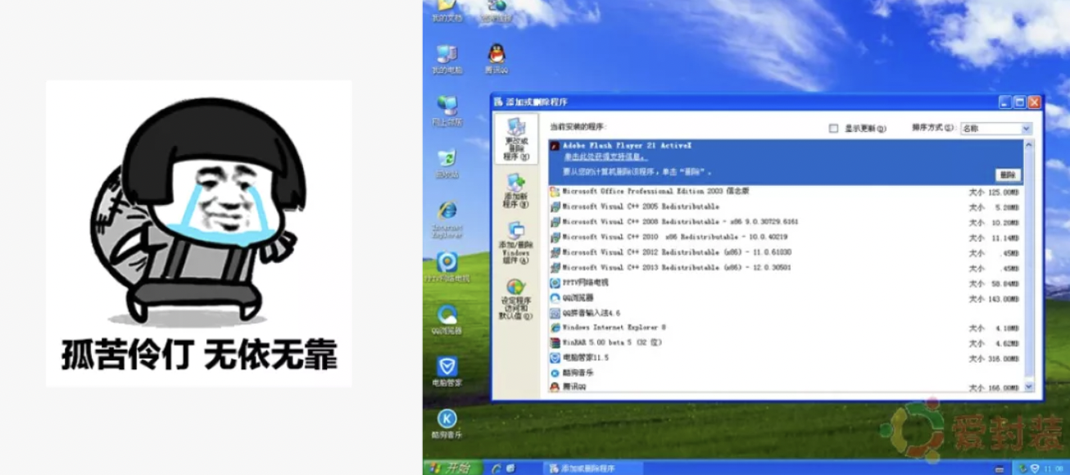
Task: Click the Adobe Flash Player list icon
Action: tap(555, 146)
